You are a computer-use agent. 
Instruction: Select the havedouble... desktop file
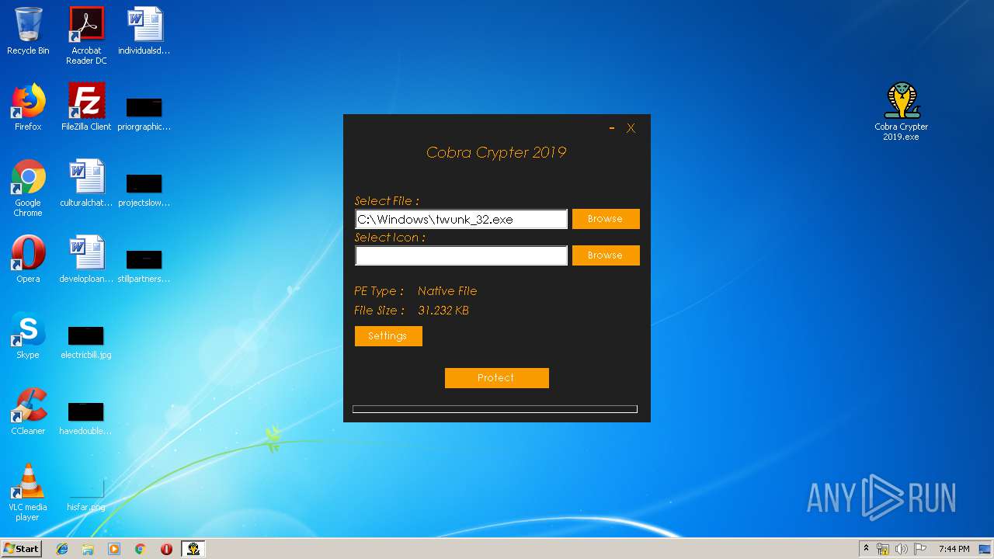(x=86, y=418)
